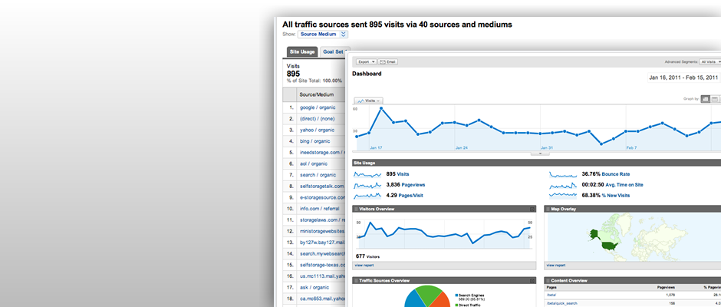Click the Pageviews sparkline icon
The height and width of the screenshot is (307, 721).
[367, 185]
